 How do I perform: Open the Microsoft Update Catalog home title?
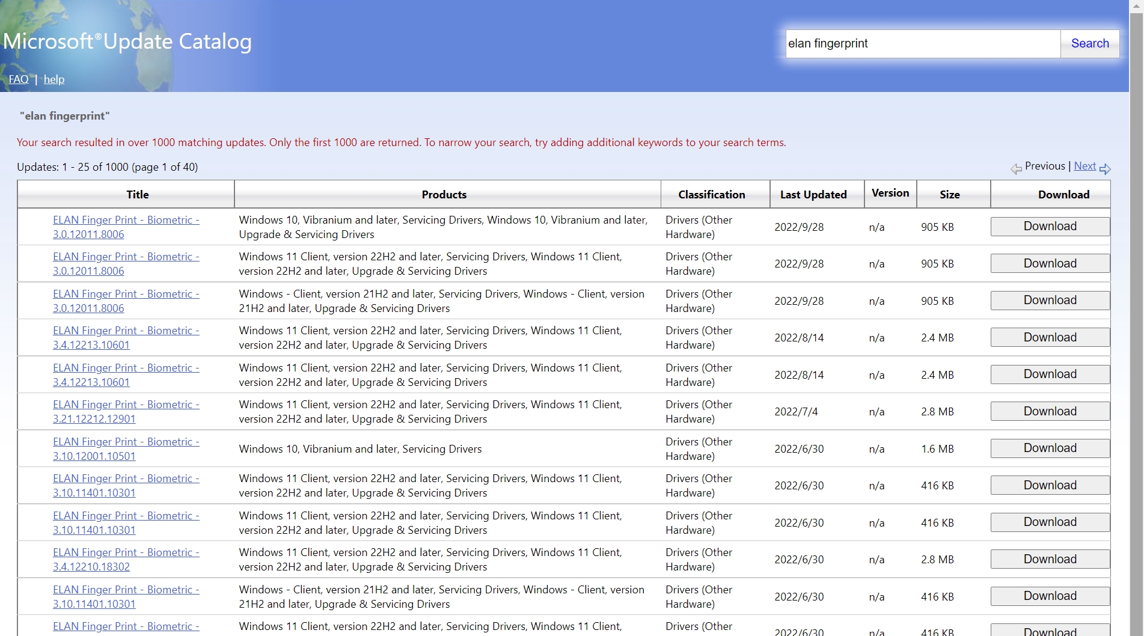[127, 41]
